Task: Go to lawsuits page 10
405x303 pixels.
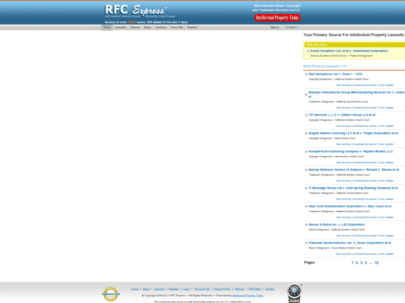Action: coord(377,263)
